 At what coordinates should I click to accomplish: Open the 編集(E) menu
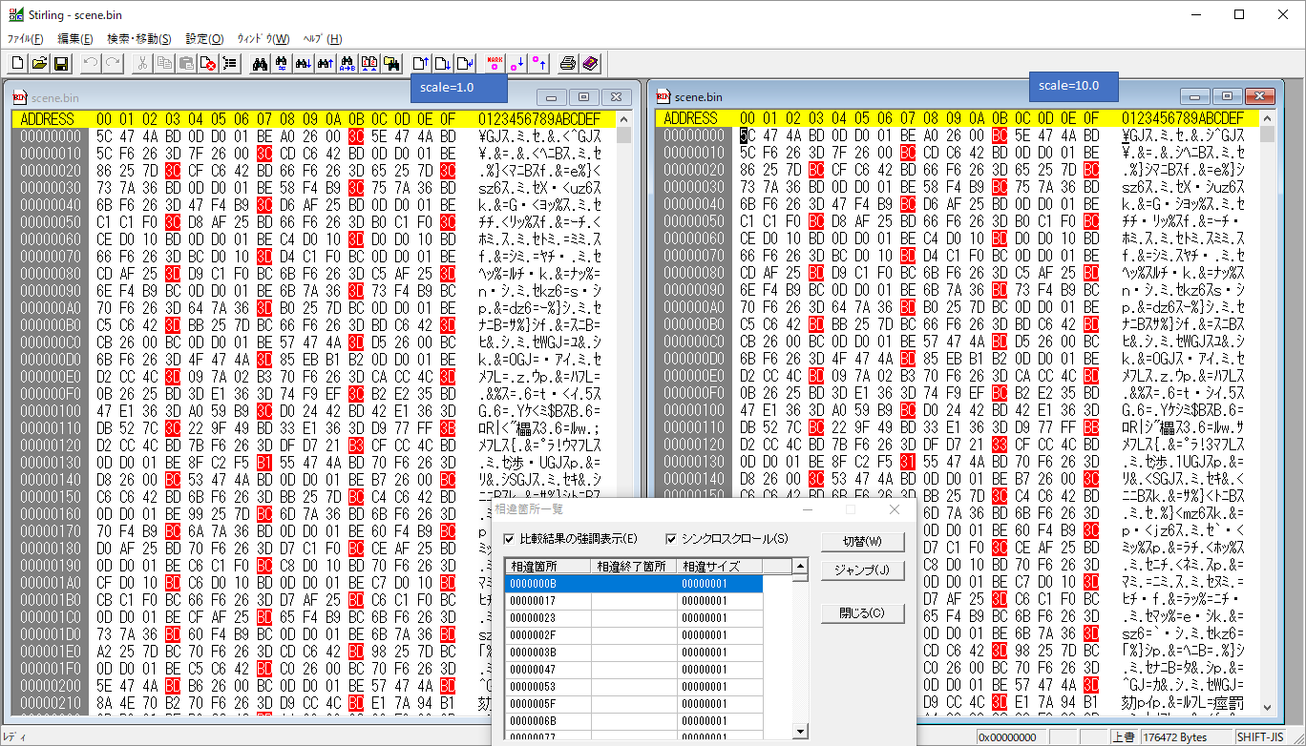pos(75,39)
